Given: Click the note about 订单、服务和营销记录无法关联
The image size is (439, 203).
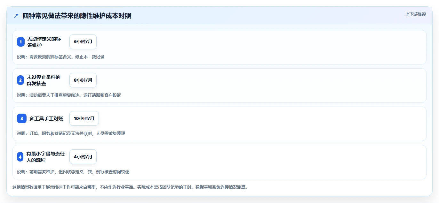Looking at the screenshot, I should tap(71, 133).
